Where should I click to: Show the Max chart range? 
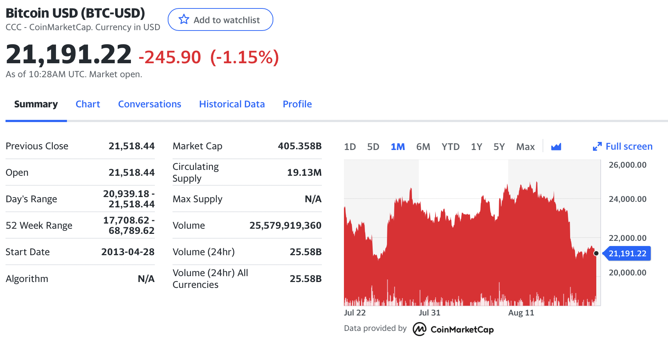point(525,147)
